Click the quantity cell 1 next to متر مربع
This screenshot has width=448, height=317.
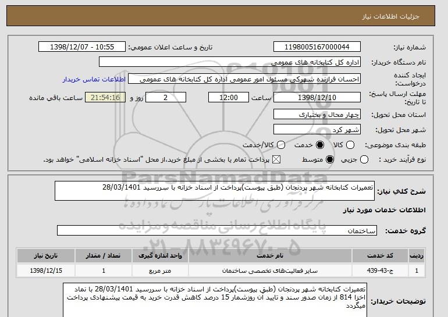click(104, 270)
